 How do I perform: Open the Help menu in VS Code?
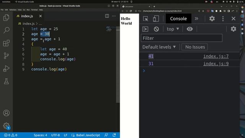pos(41,10)
